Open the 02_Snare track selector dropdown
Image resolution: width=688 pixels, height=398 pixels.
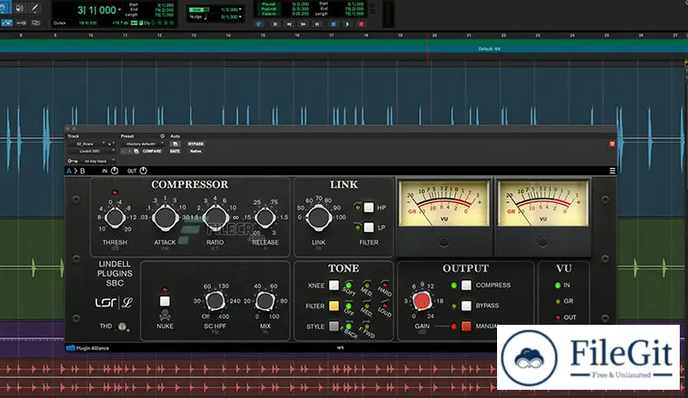88,144
